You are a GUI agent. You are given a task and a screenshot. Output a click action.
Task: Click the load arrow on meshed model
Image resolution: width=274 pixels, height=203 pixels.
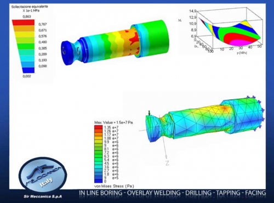pyautogui.click(x=149, y=113)
